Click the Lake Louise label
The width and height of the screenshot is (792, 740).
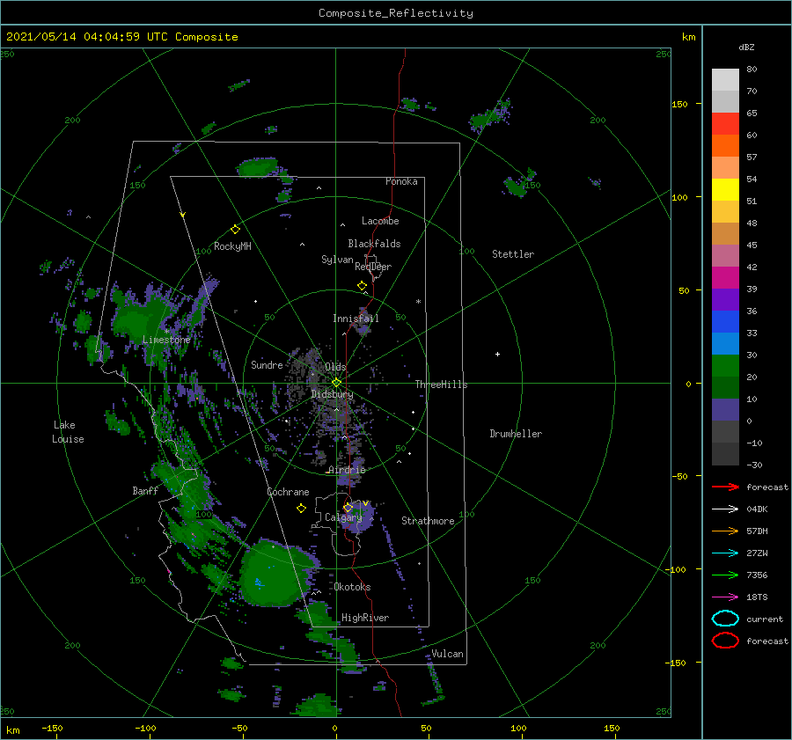(68, 432)
